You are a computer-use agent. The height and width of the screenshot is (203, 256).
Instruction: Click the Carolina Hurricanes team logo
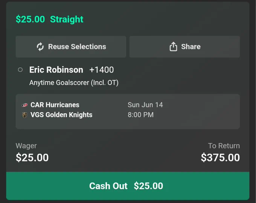[x=24, y=105]
